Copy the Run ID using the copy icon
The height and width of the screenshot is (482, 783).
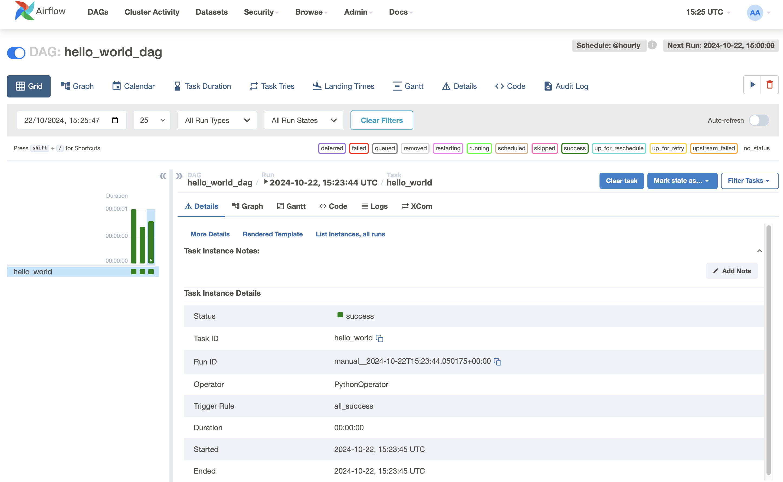tap(498, 362)
